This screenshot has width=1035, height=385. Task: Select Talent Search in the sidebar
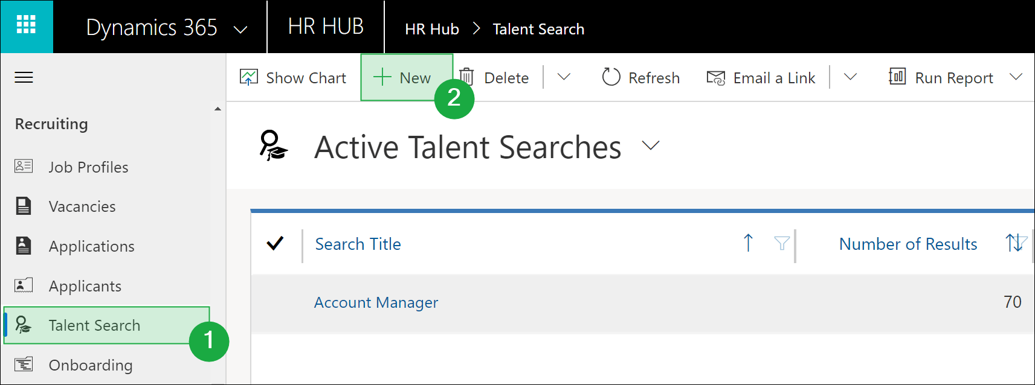pyautogui.click(x=106, y=325)
